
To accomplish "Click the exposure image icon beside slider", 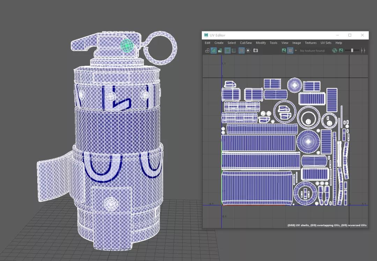I will 341,51.
